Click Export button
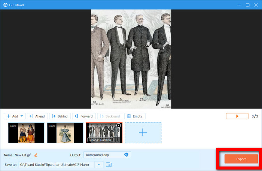The height and width of the screenshot is (171, 262). 241,159
